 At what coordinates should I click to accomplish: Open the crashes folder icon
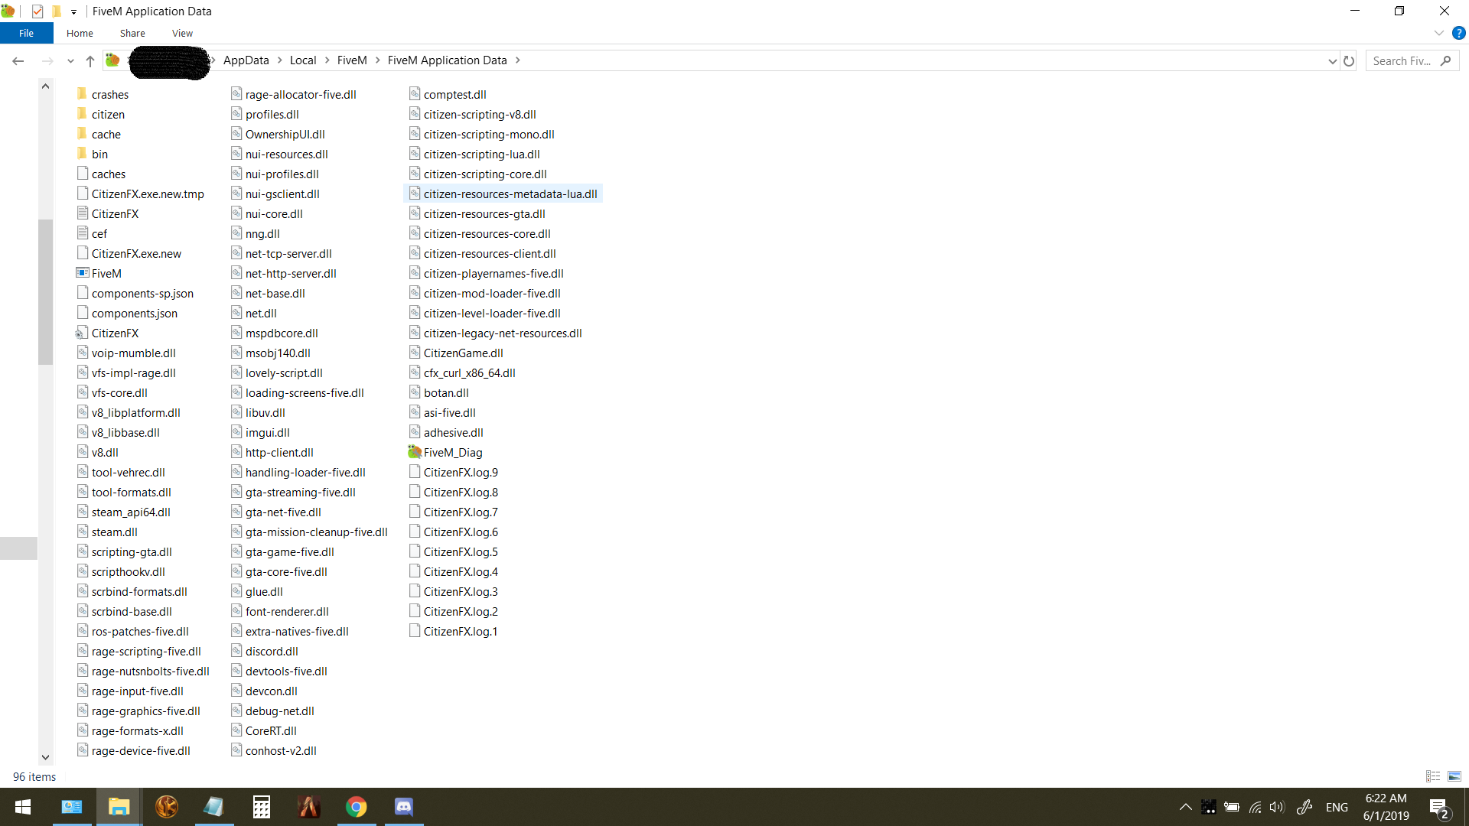pos(82,94)
